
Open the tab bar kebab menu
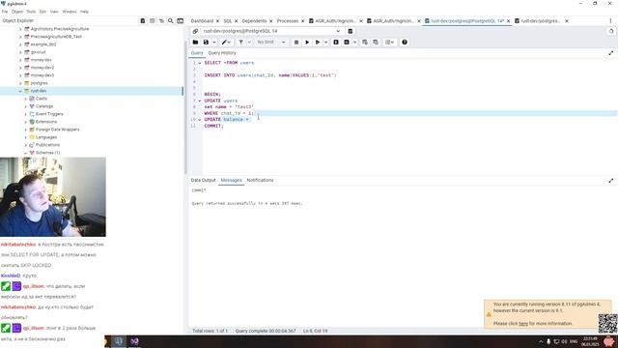(610, 21)
